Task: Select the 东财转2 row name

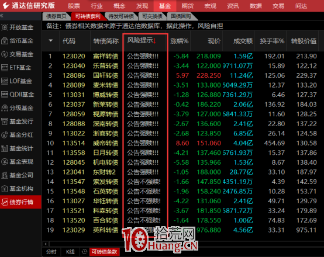Action: pyautogui.click(x=104, y=172)
